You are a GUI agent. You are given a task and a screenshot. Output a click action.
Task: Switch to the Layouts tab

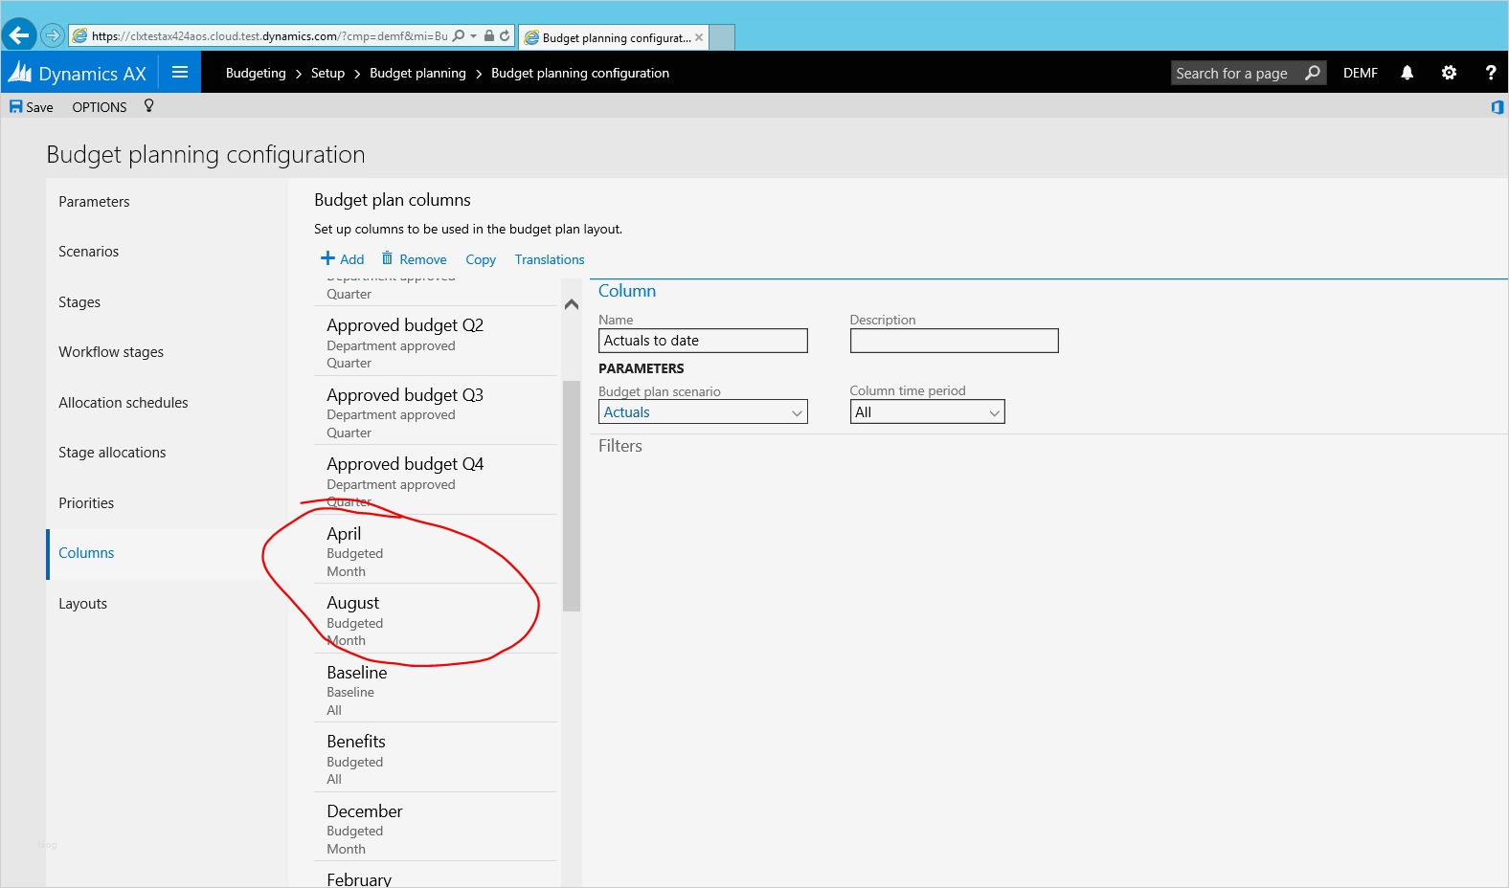coord(83,604)
